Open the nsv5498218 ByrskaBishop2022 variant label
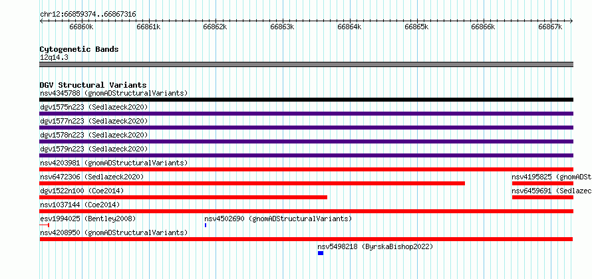The width and height of the screenshot is (592, 279). point(375,246)
